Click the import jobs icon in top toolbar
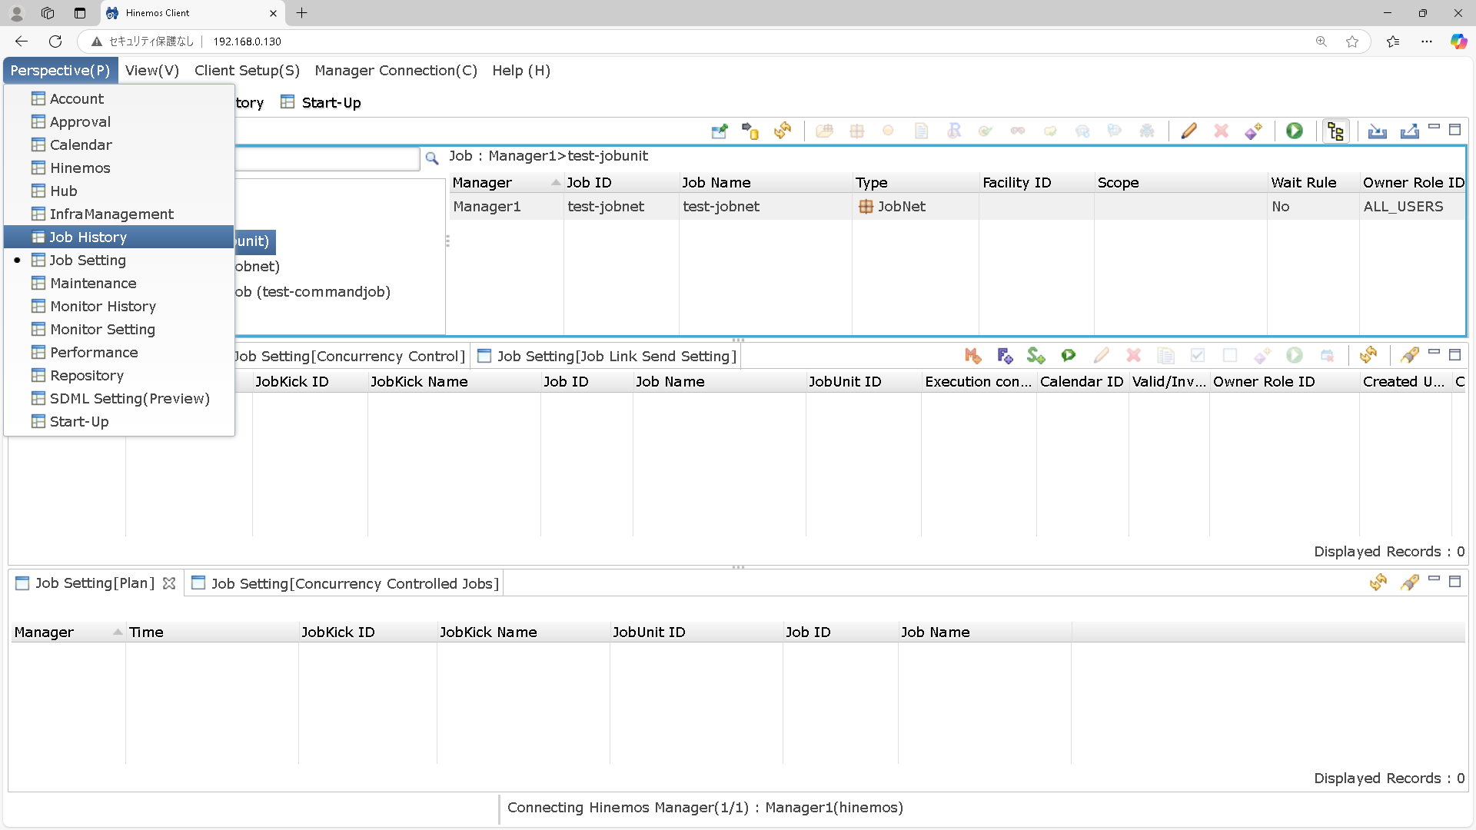1476x830 pixels. coord(1377,131)
